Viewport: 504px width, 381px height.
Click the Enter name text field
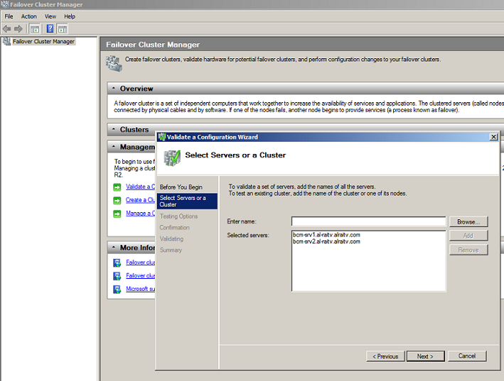(369, 221)
